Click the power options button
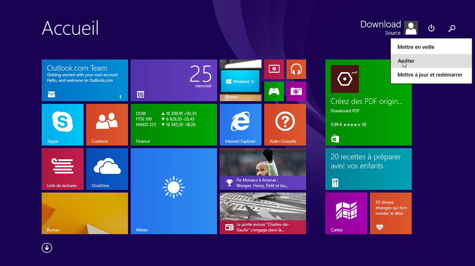The width and height of the screenshot is (475, 266). pyautogui.click(x=431, y=28)
